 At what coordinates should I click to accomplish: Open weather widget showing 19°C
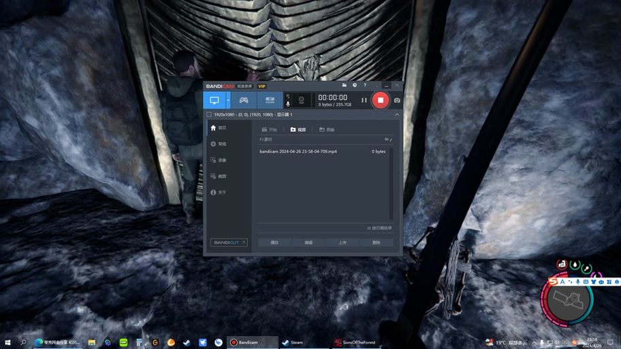coord(507,343)
